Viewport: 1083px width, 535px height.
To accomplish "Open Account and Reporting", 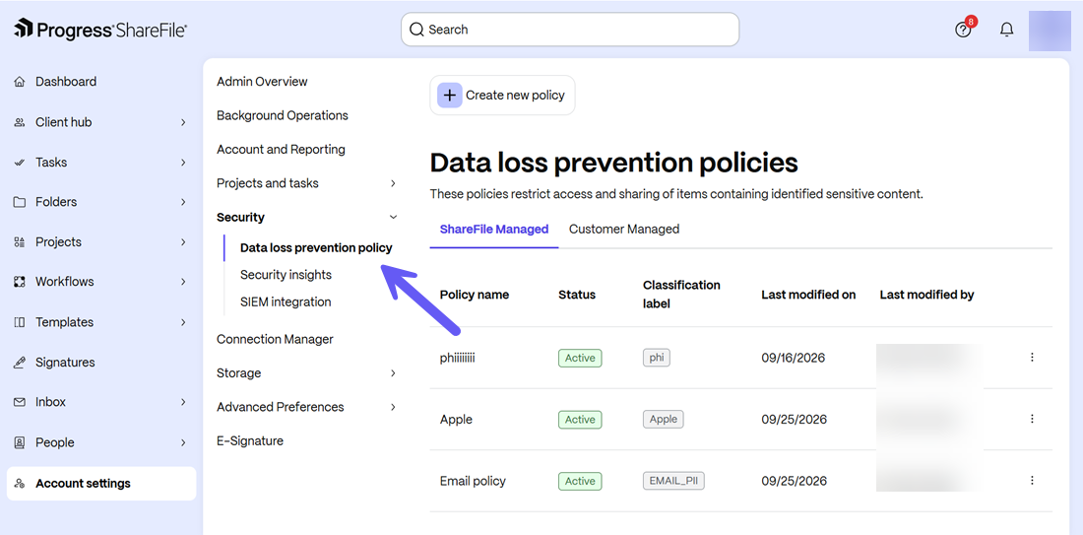I will [x=281, y=150].
